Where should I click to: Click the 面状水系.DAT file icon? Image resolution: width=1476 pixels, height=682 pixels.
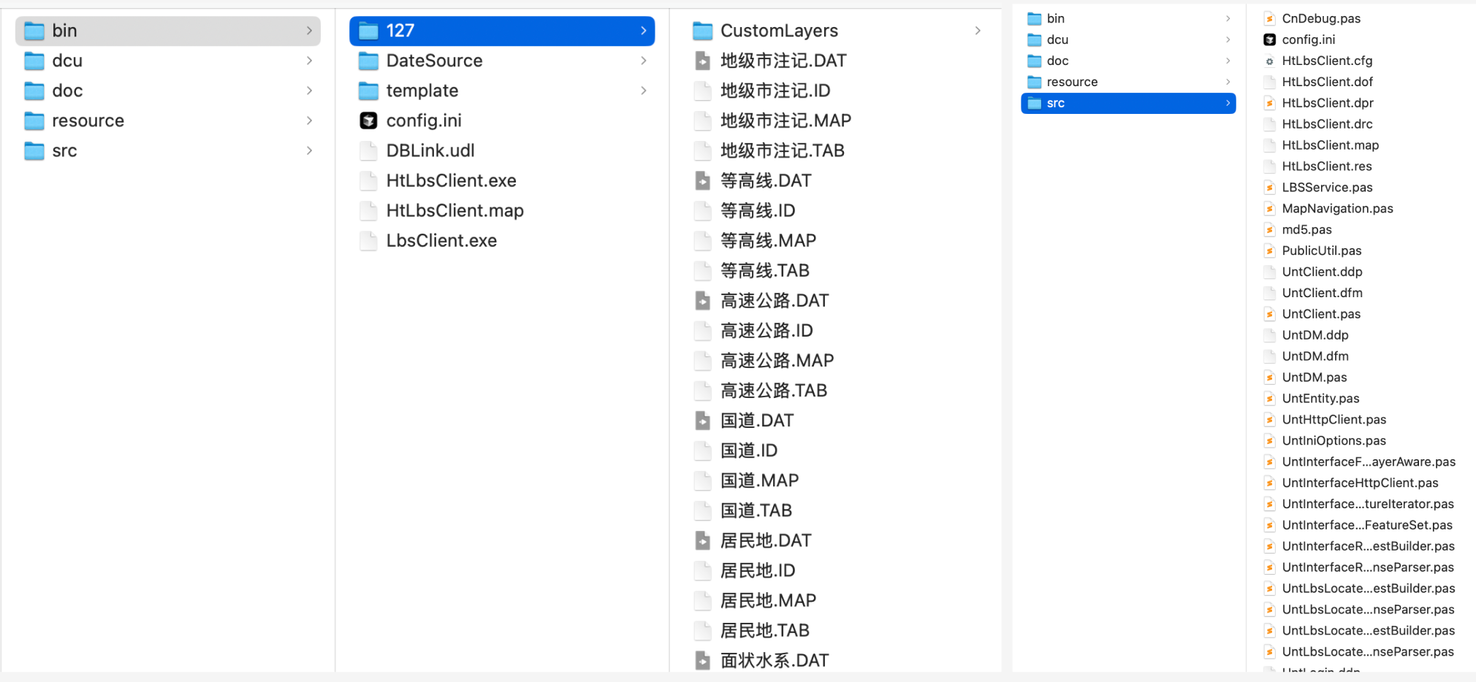pos(703,660)
